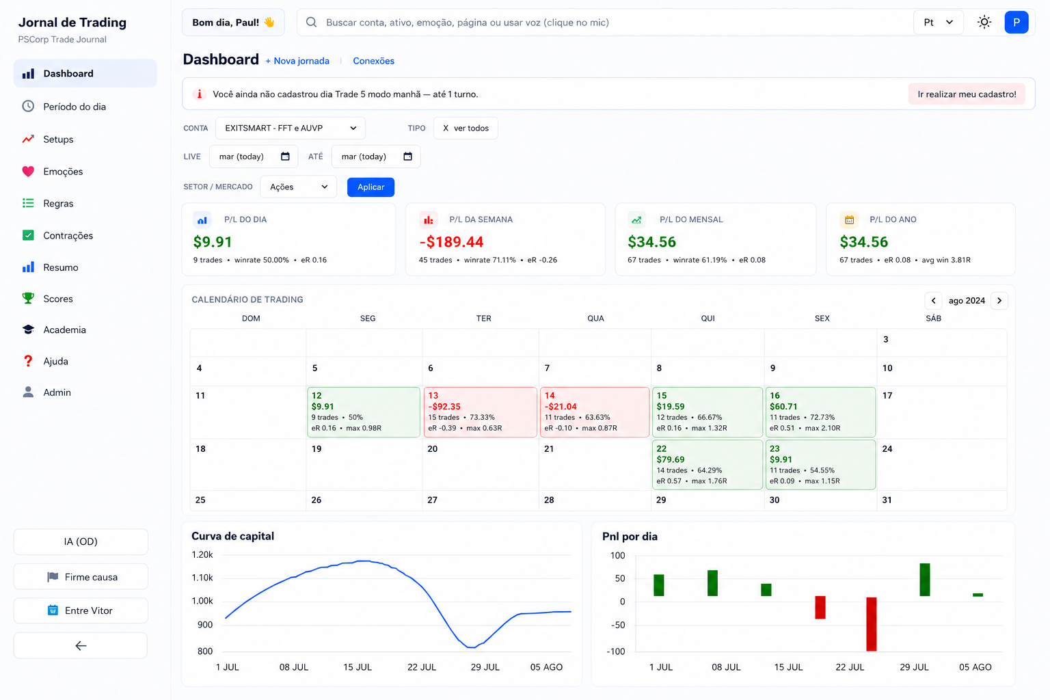
Task: Click the -$189.44 weekly P/L value
Action: coord(451,242)
